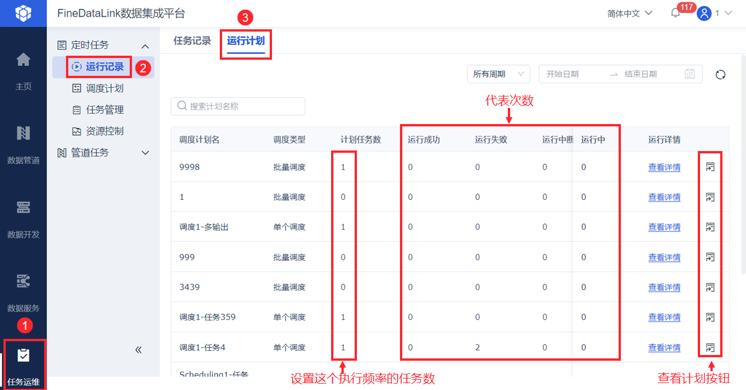
Task: Click view plan icon for 批量调度 row named 1
Action: tap(710, 197)
